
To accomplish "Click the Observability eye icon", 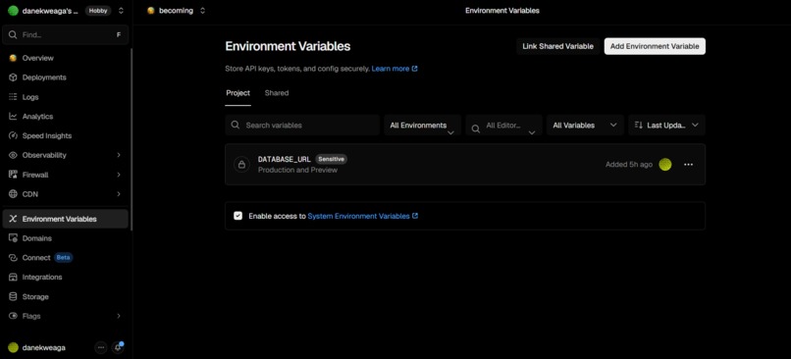I will 13,155.
